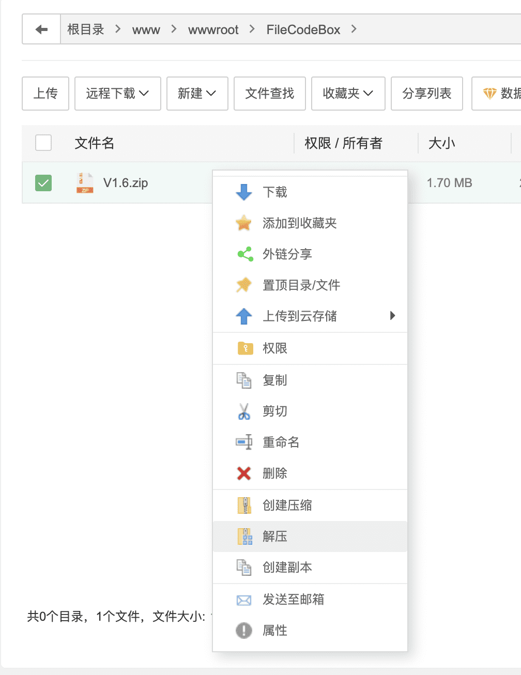Click the star icon for 添加到收藏夹
The height and width of the screenshot is (675, 521).
coord(243,223)
